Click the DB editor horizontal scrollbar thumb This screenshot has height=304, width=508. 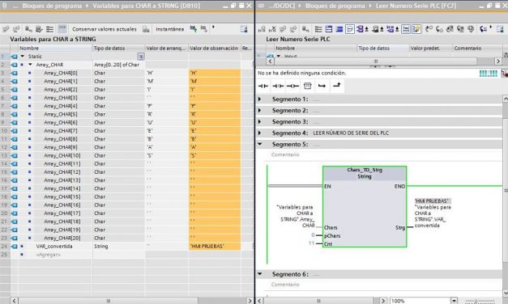pyautogui.click(x=109, y=301)
